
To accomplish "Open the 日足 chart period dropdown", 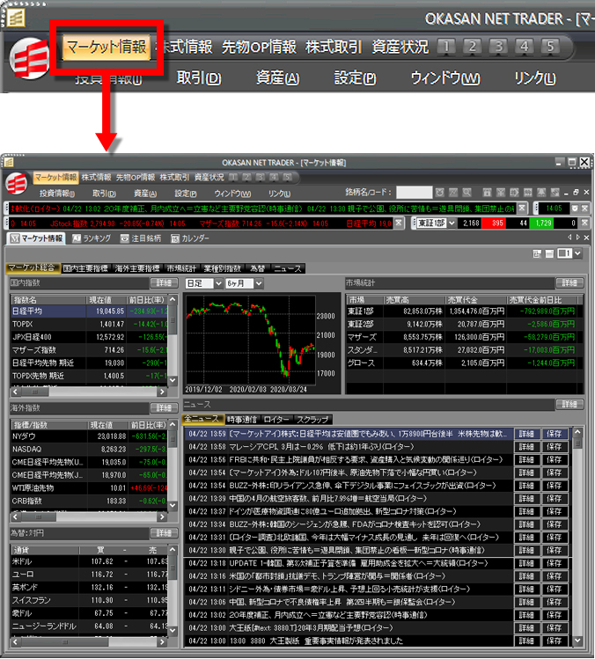I will tap(218, 283).
